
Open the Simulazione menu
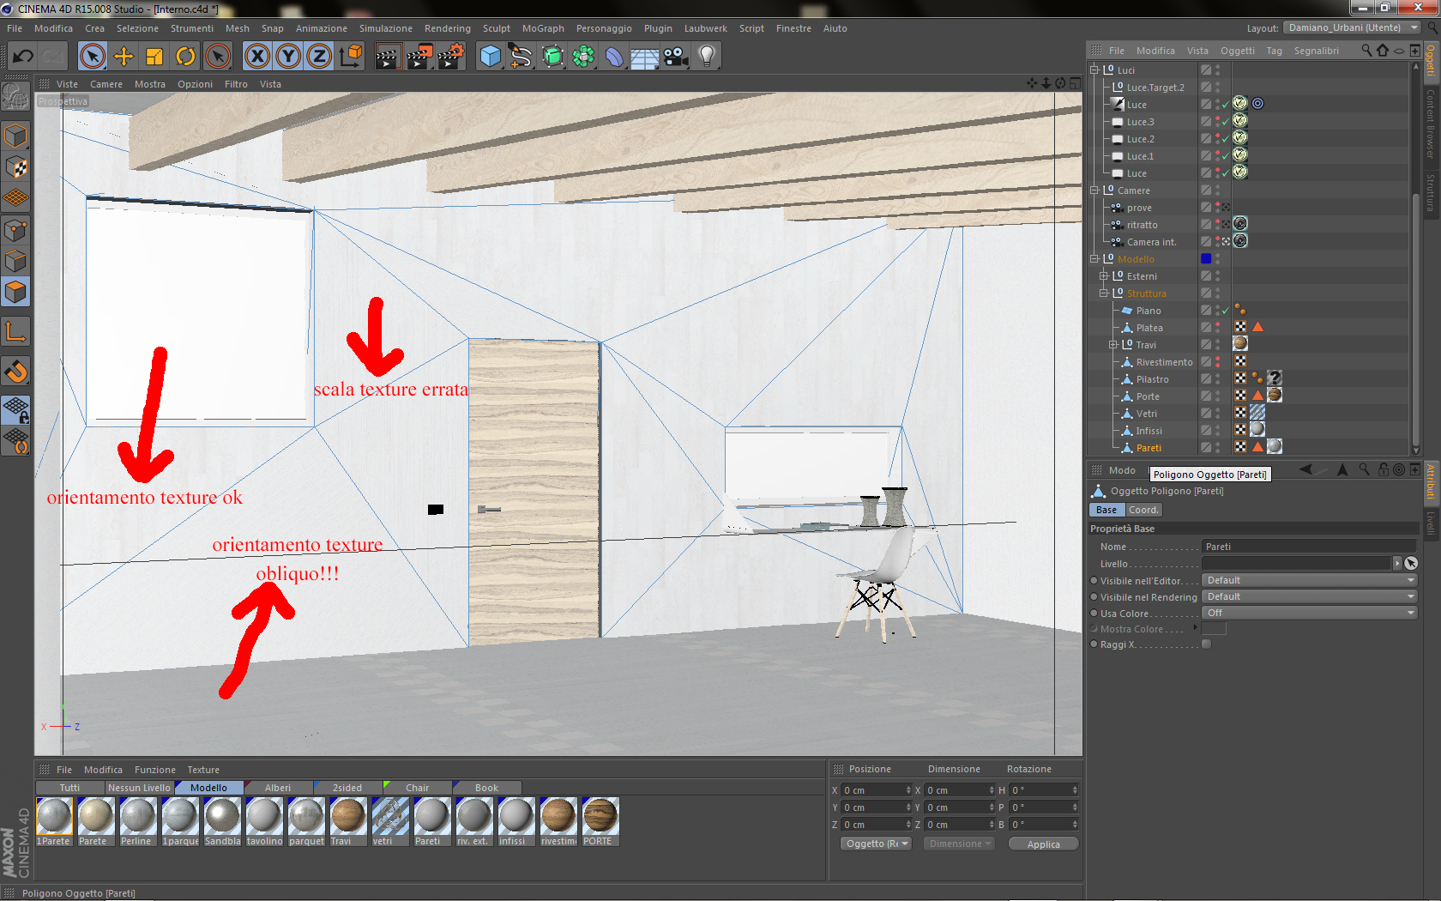pos(385,28)
